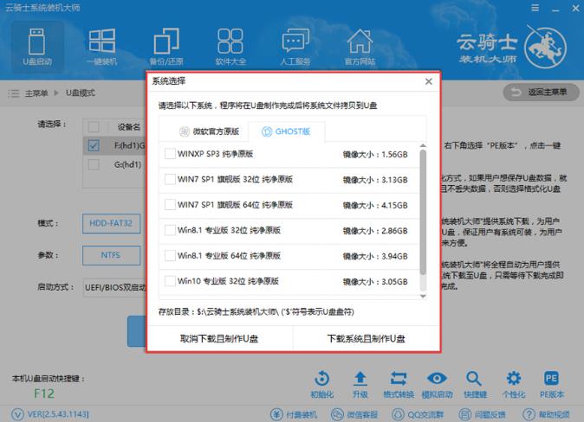Open the UEFI/BIOS双启动 dropdown

pyautogui.click(x=115, y=287)
